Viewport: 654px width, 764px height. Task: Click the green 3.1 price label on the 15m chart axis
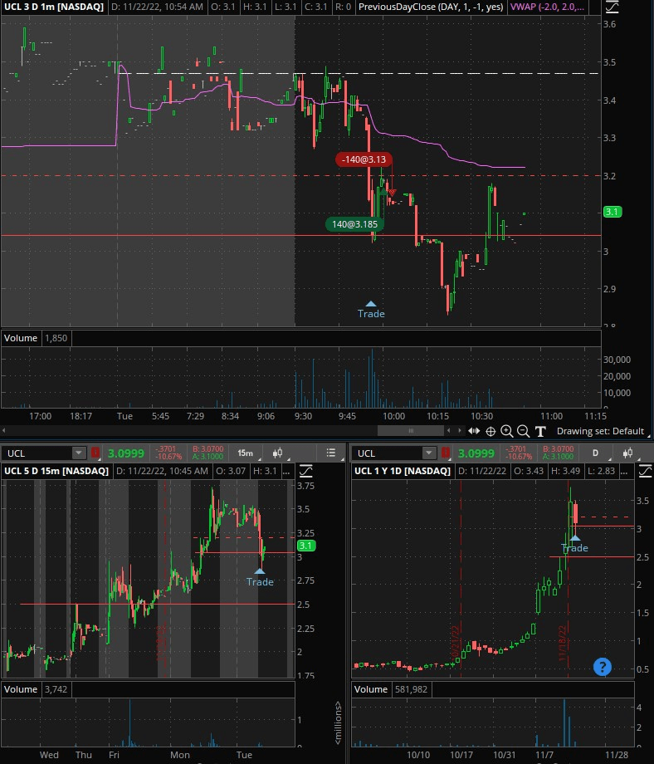point(306,546)
